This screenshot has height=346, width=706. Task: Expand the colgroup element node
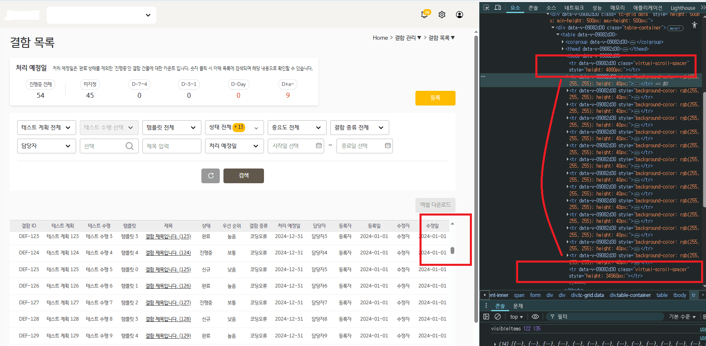[563, 42]
